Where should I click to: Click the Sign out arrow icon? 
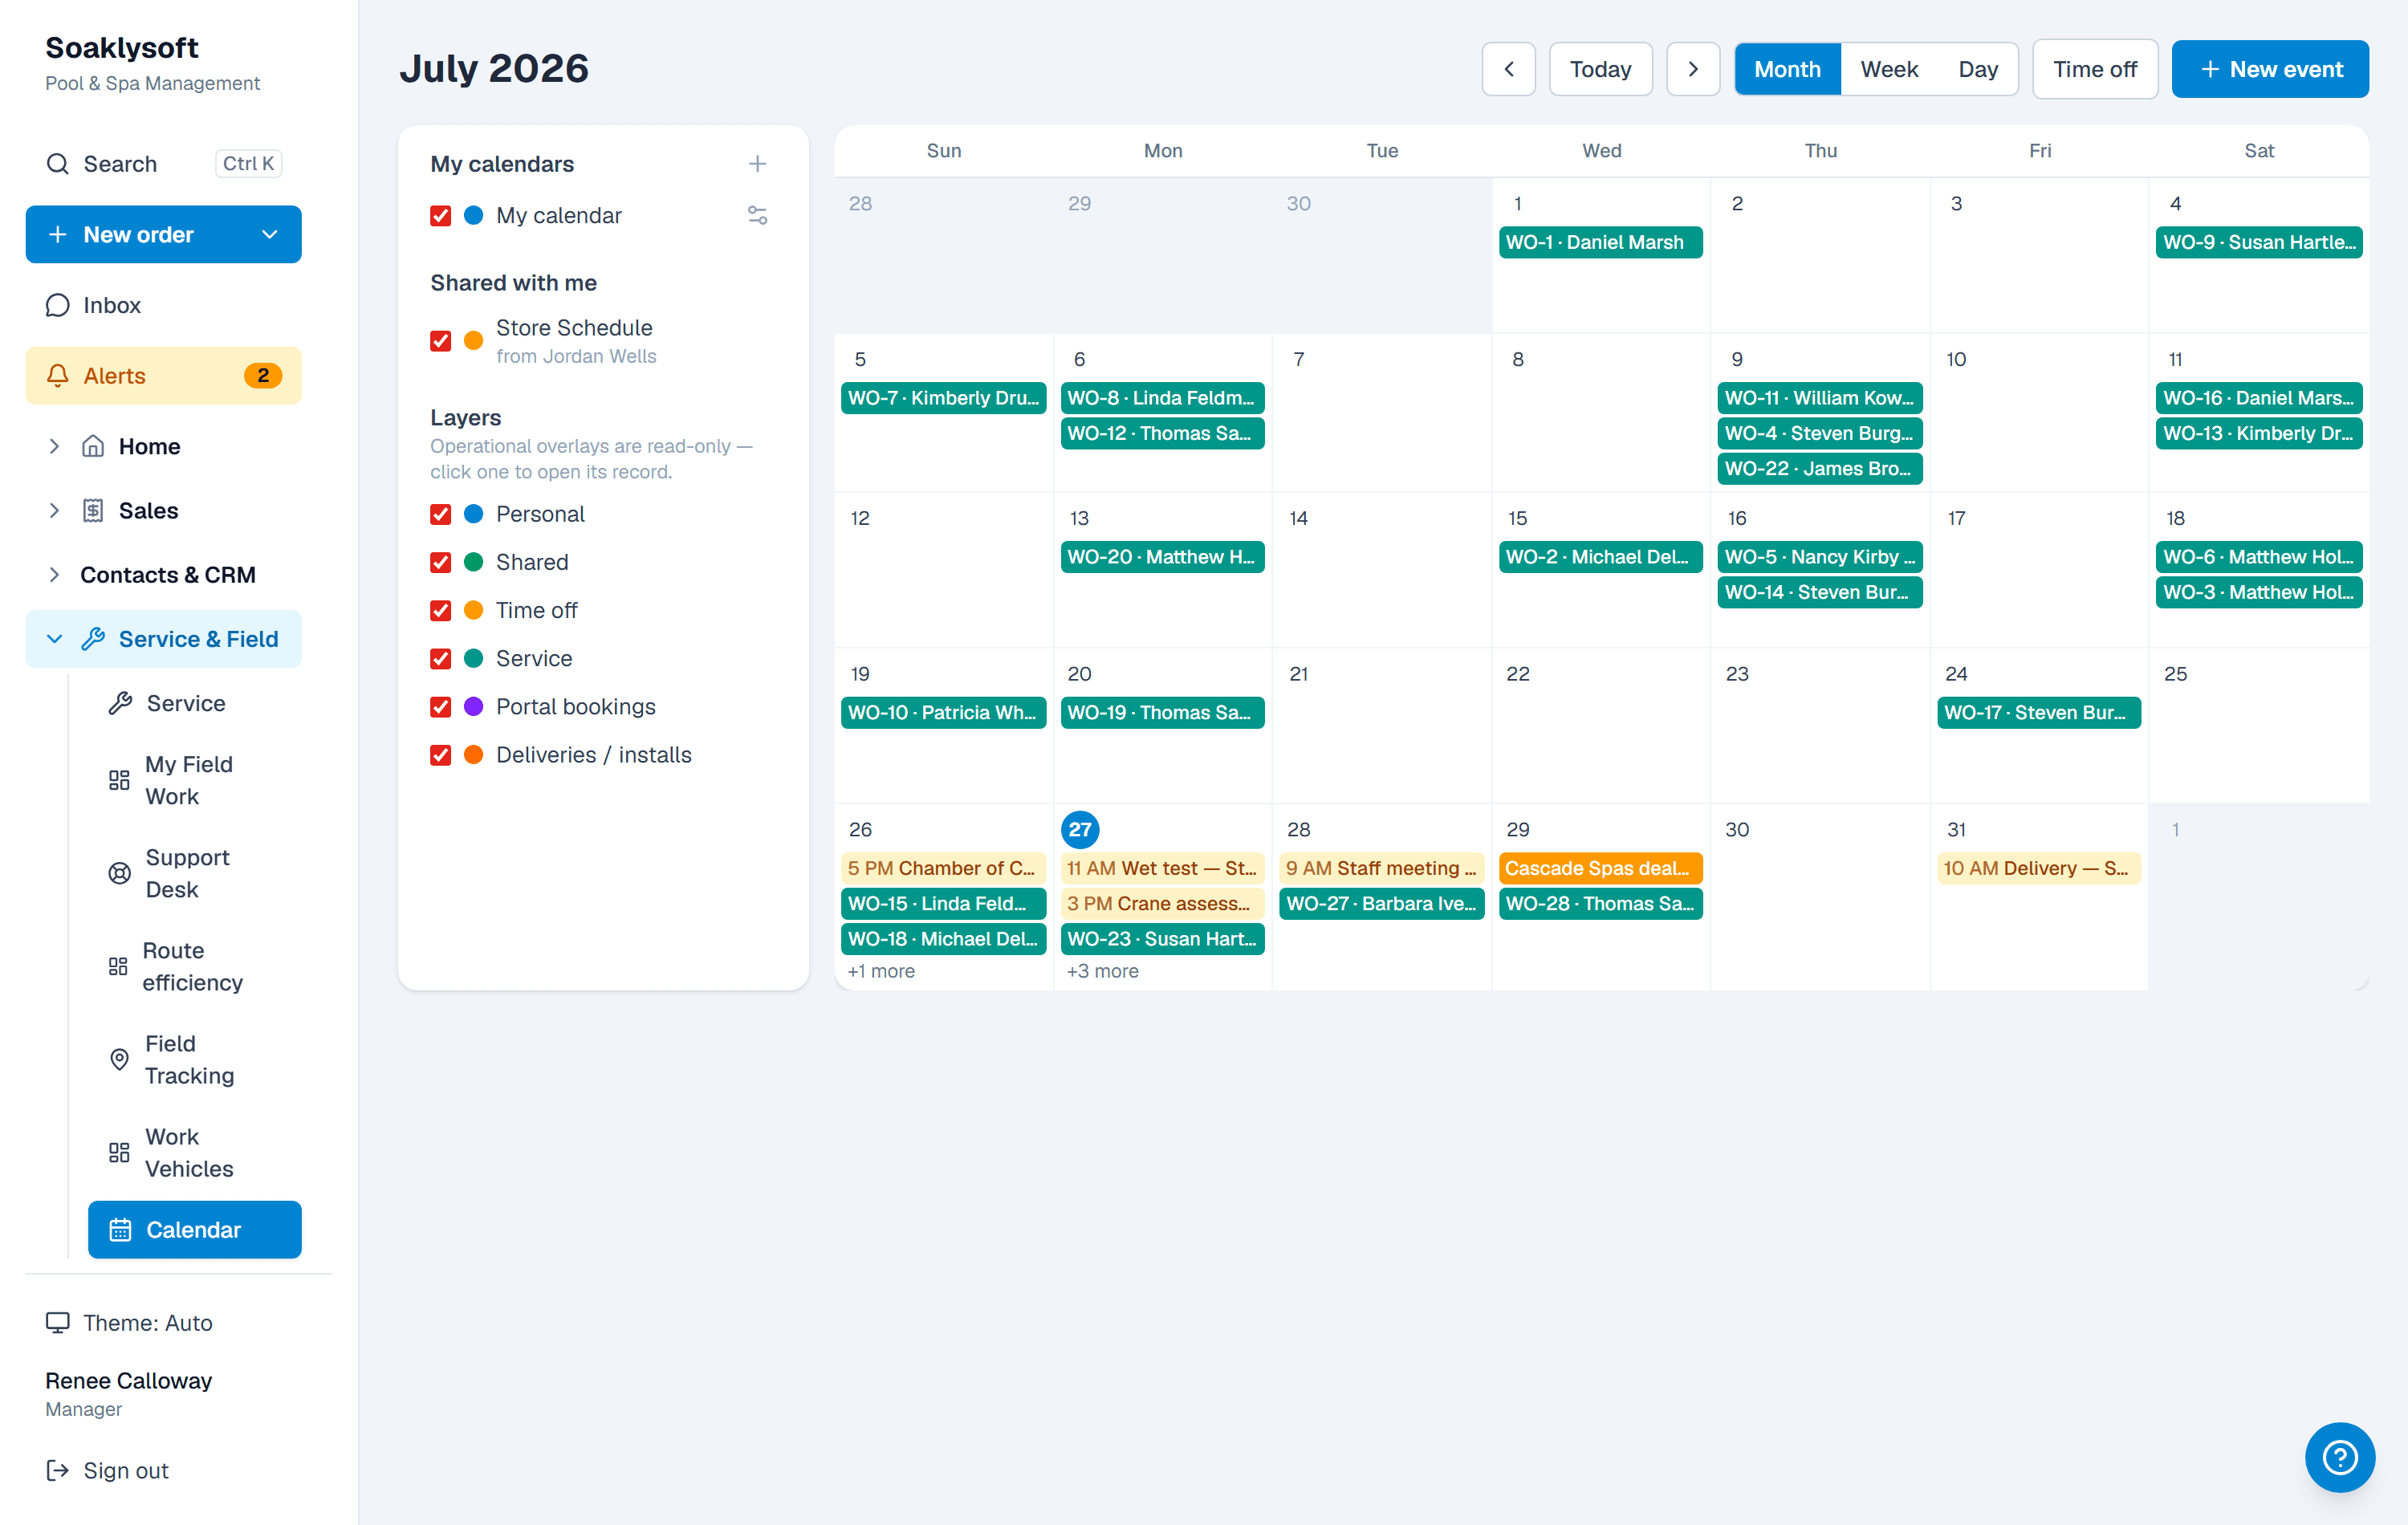coord(58,1470)
